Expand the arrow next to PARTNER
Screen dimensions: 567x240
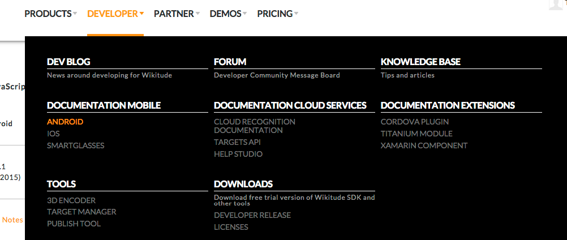pyautogui.click(x=197, y=14)
